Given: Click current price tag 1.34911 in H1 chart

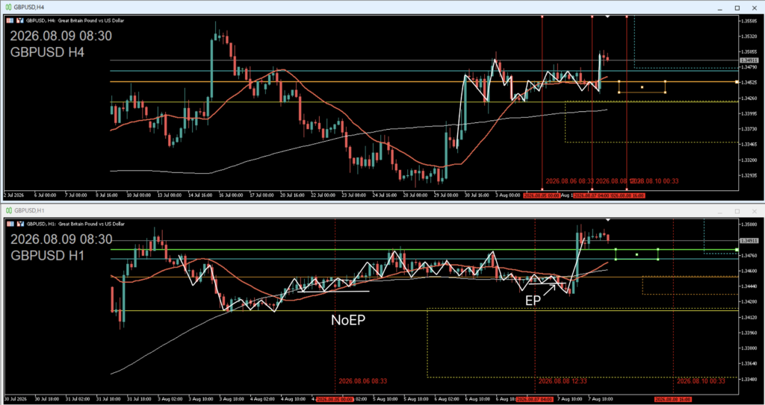Looking at the screenshot, I should (749, 240).
